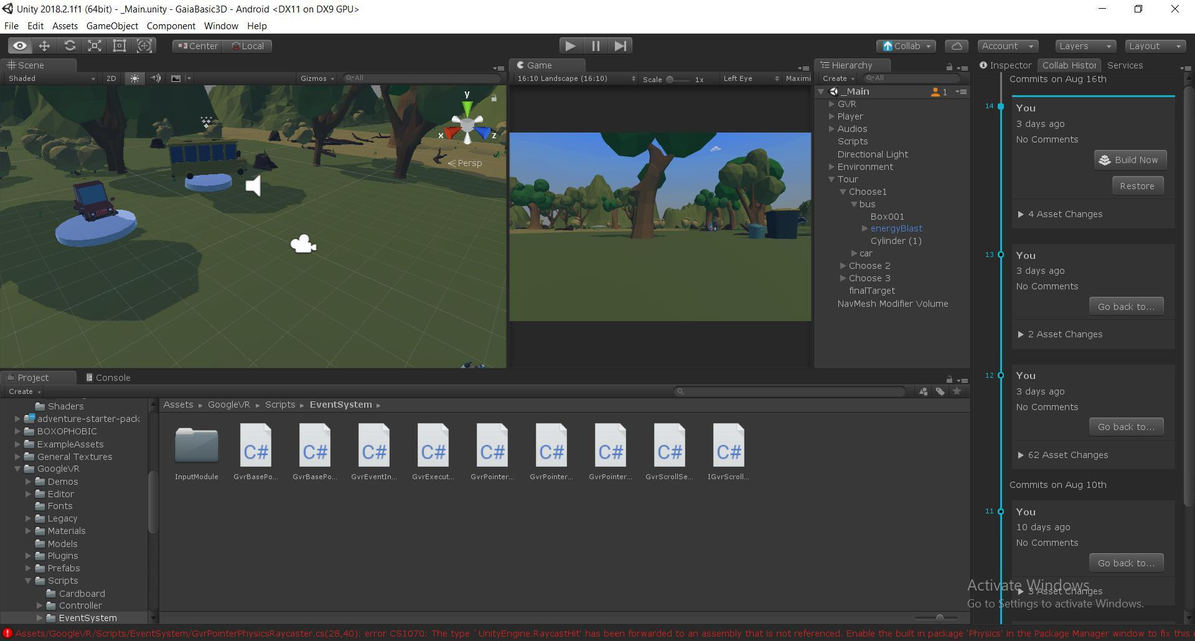The height and width of the screenshot is (641, 1195).
Task: Collapse the Tour hierarchy item
Action: click(x=832, y=179)
